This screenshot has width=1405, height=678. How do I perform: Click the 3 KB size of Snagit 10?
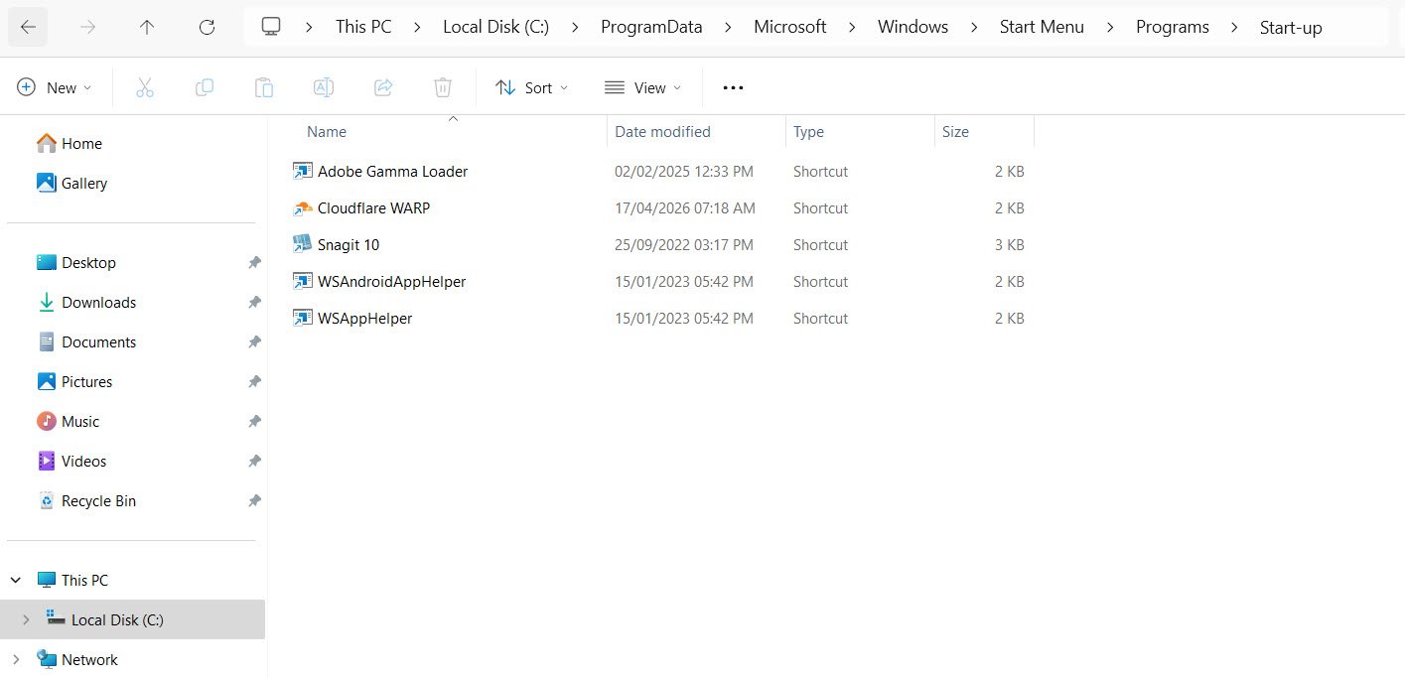pyautogui.click(x=1009, y=245)
